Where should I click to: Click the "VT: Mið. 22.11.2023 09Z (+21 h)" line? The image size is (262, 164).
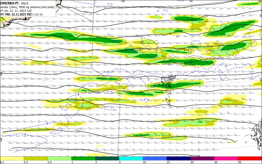pos(21,14)
